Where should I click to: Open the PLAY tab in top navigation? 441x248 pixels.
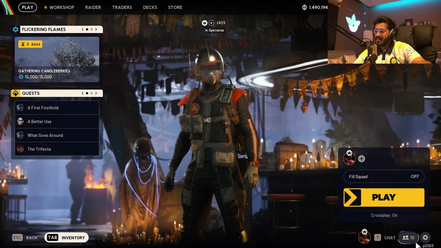tap(28, 7)
